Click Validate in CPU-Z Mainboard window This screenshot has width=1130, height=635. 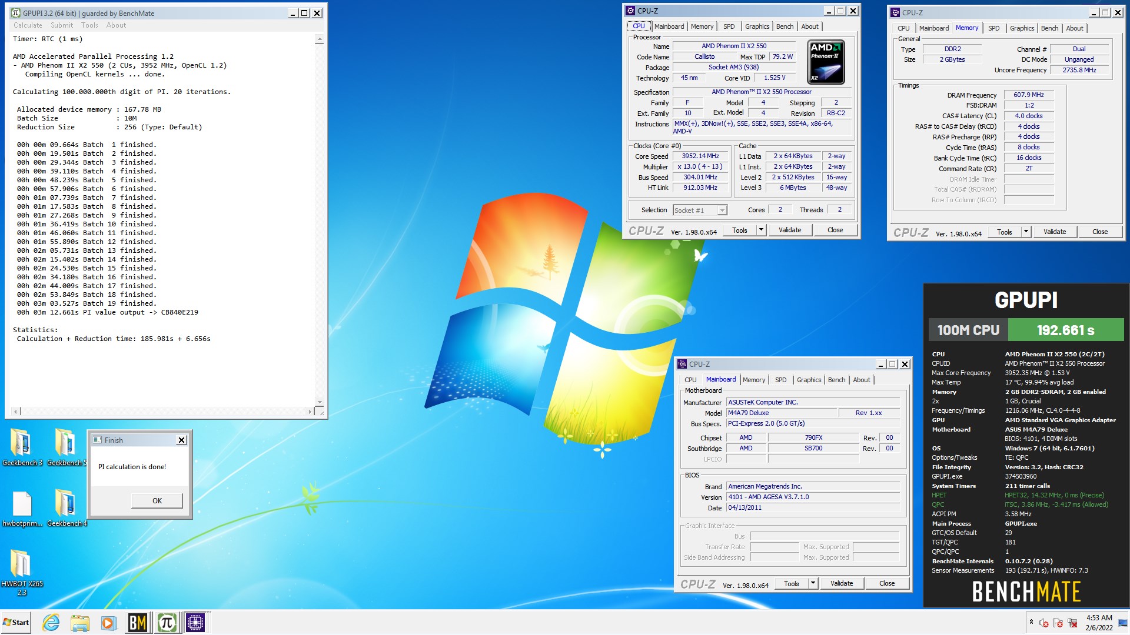pos(841,583)
